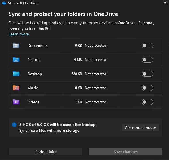The height and width of the screenshot is (160, 169).
Task: Select the Music folder label
Action: click(32, 88)
